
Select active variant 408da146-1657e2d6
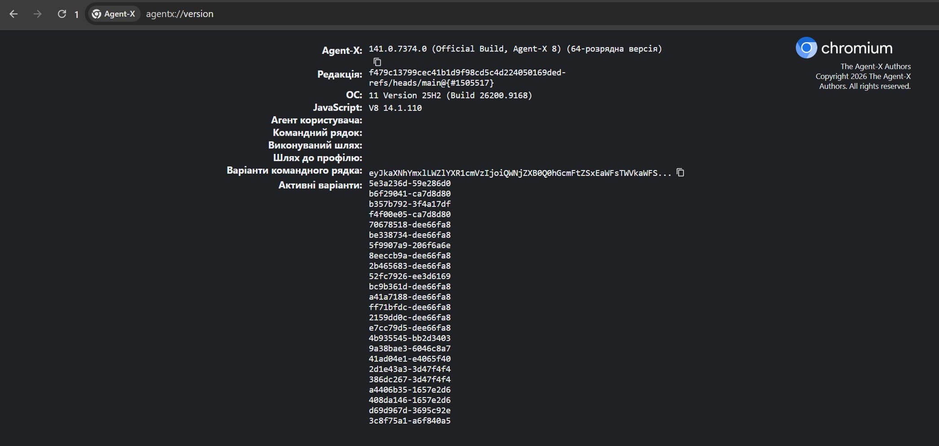click(410, 400)
